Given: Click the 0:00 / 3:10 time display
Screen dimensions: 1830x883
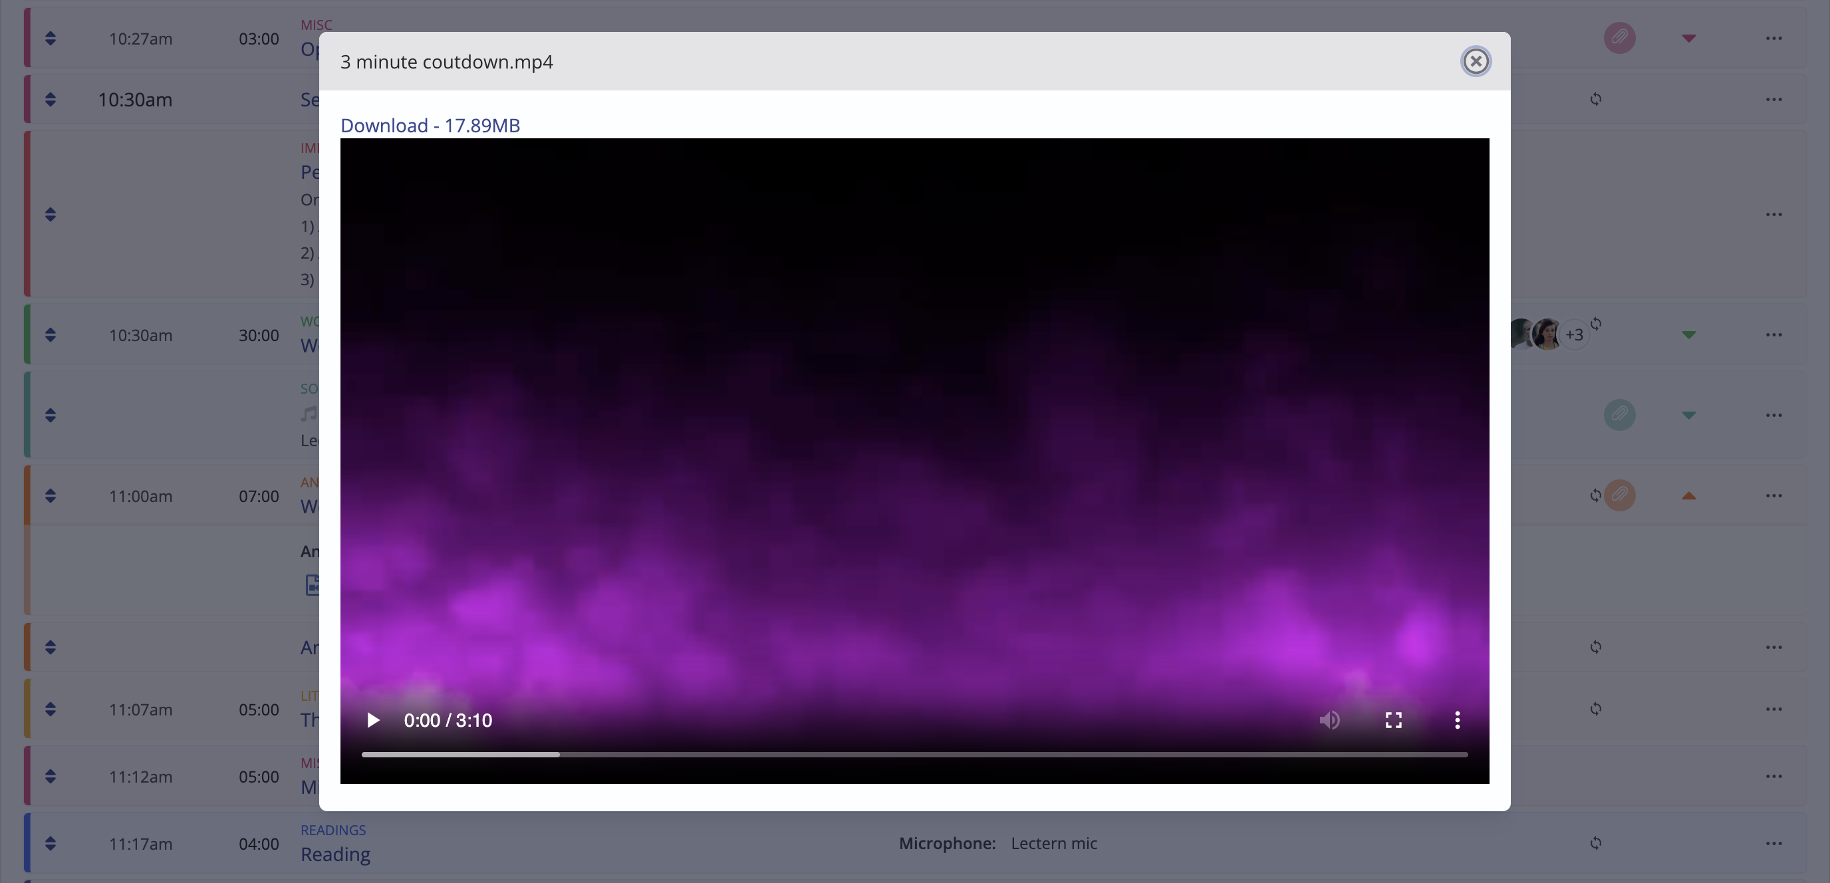Looking at the screenshot, I should (x=448, y=720).
